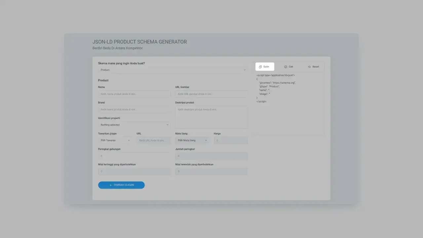Click the Reset button label

[316, 67]
